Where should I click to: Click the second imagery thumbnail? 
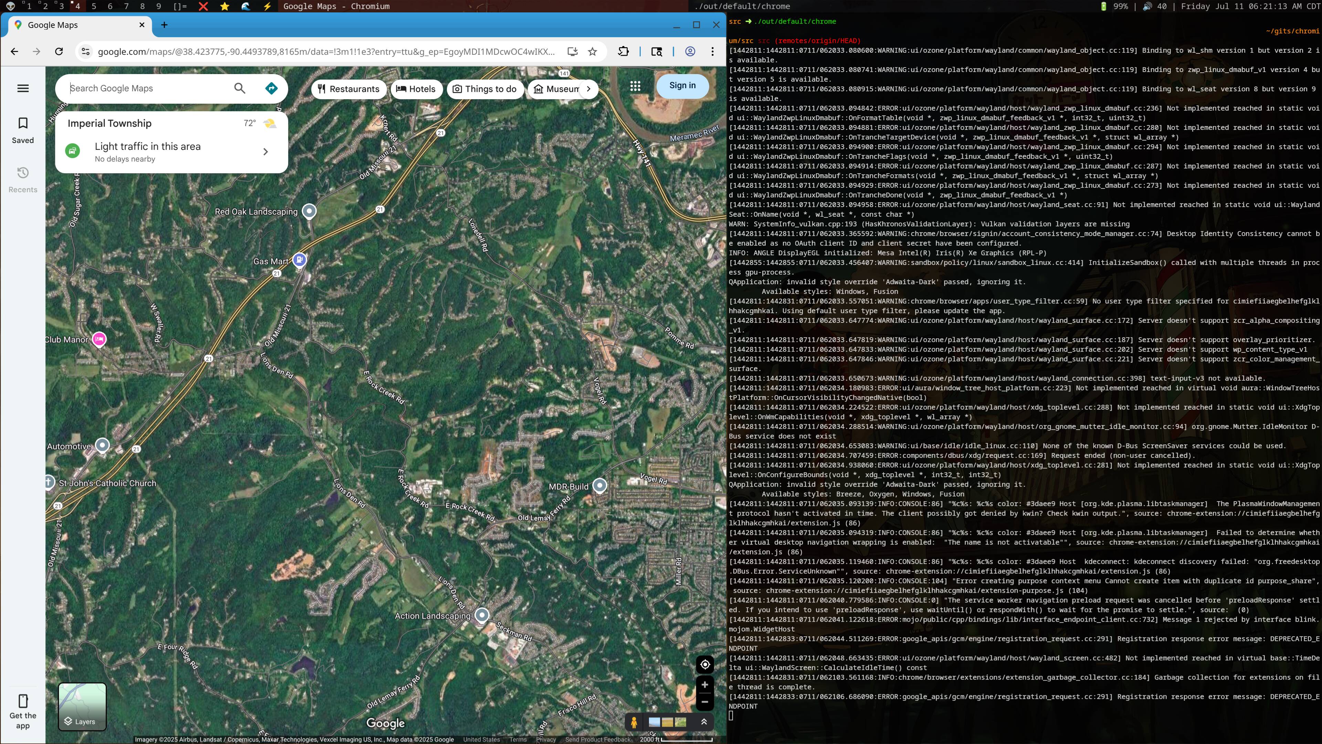667,722
